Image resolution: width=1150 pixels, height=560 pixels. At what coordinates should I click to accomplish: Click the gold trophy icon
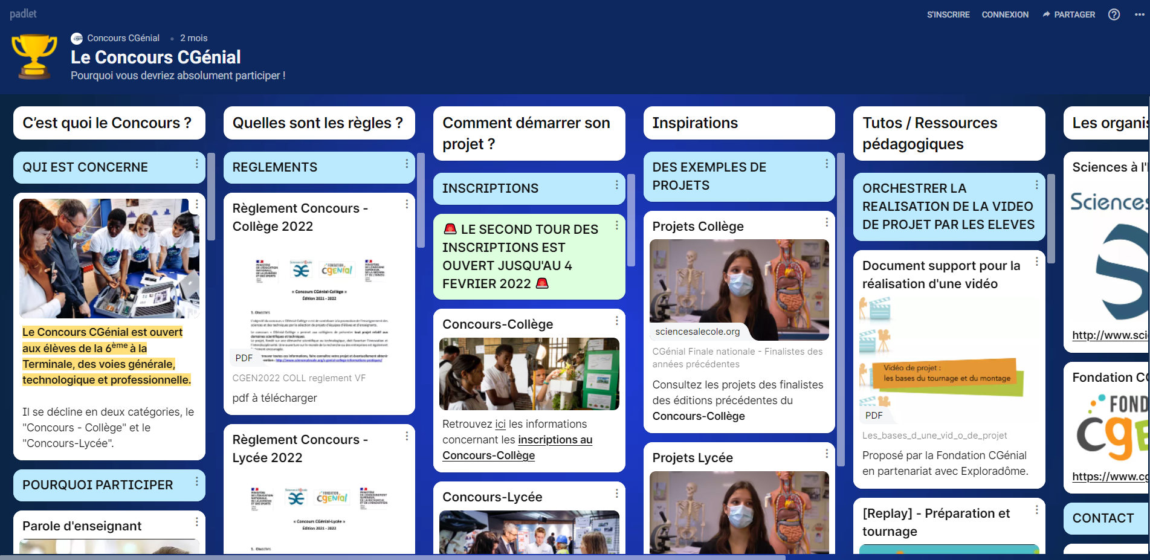pyautogui.click(x=34, y=57)
